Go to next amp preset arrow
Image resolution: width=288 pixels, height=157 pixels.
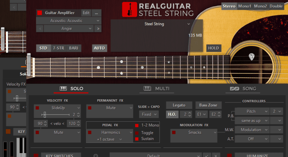(x=98, y=28)
